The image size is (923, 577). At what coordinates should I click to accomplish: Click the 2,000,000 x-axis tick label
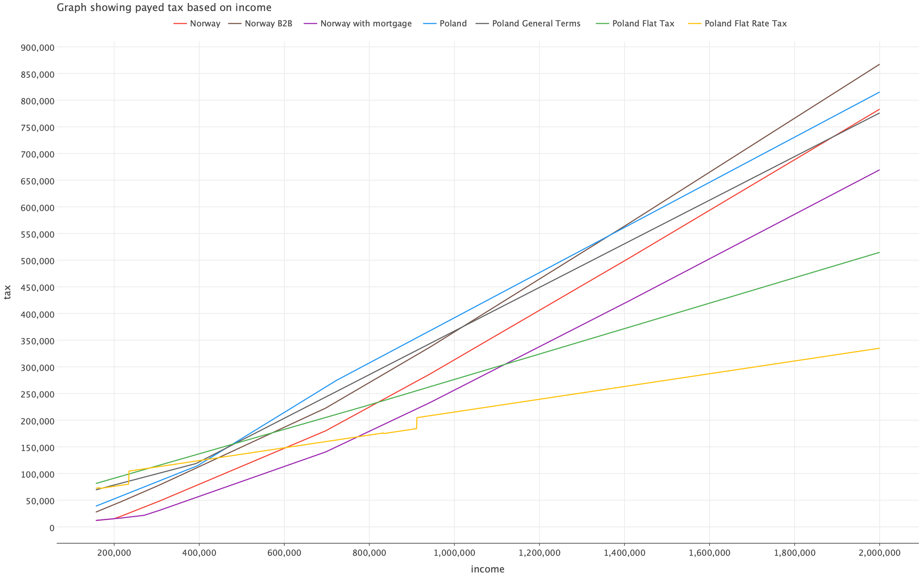[879, 553]
